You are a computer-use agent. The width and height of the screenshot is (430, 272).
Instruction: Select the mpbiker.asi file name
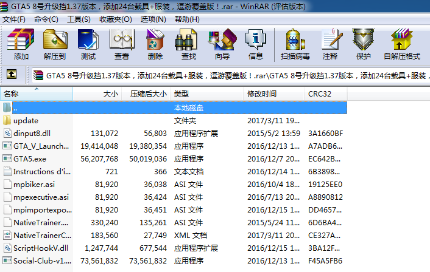tap(34, 184)
